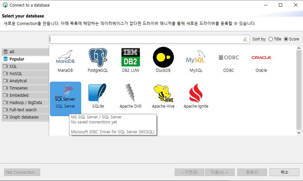This screenshot has width=303, height=181.
Task: Show Timeseries databases category
Action: (25, 88)
